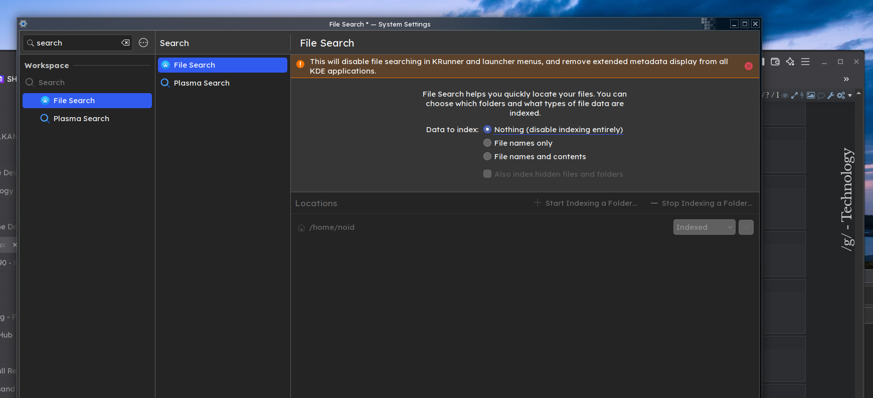Viewport: 873px width, 398px height.
Task: Open the wallet icon in background browser
Action: (x=775, y=62)
